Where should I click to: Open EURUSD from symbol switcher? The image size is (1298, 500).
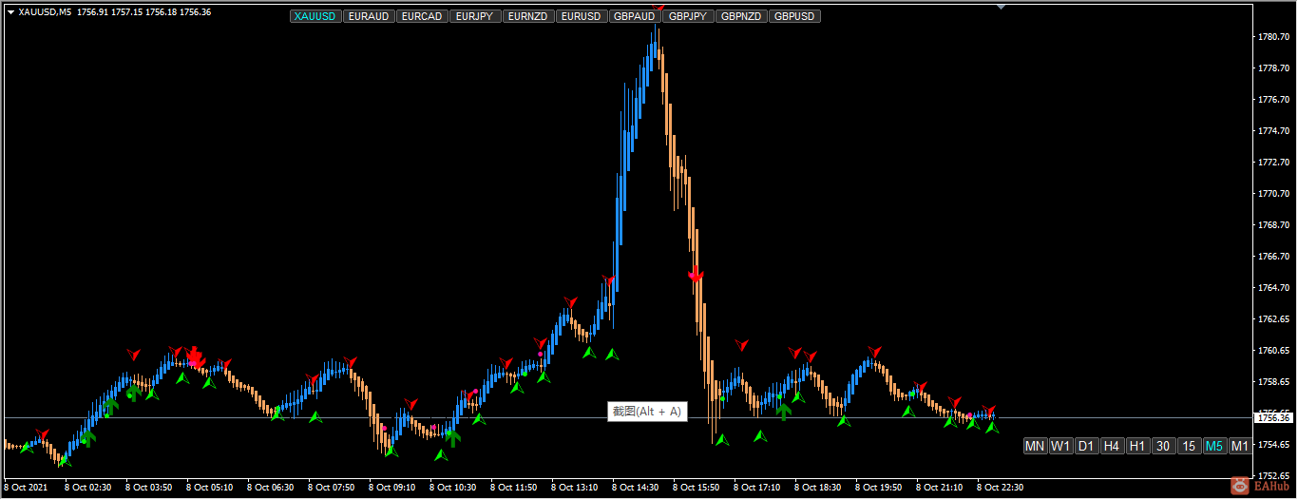(582, 16)
